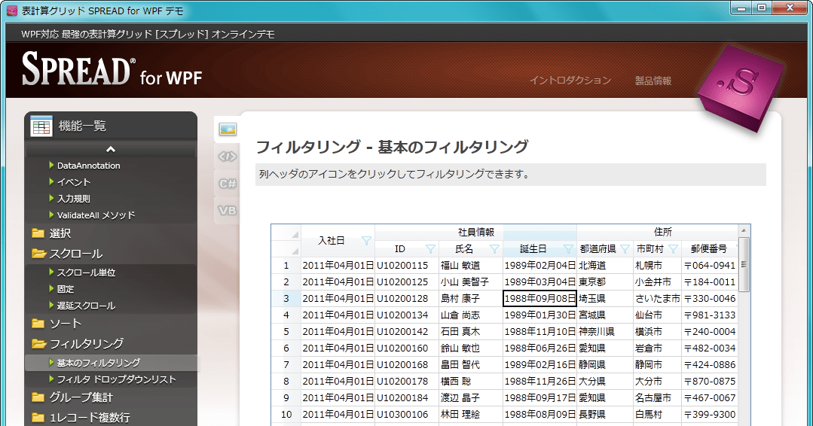813x426 pixels.
Task: Click the filter icon on 入社日 column
Action: pos(366,241)
